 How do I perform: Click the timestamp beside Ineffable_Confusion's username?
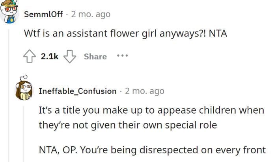coord(144,91)
